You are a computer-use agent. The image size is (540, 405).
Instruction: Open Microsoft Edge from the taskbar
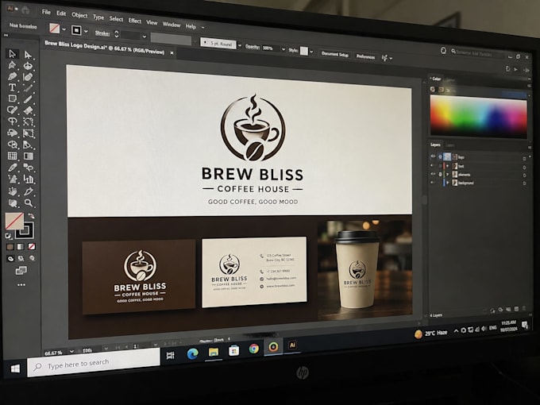click(x=192, y=353)
